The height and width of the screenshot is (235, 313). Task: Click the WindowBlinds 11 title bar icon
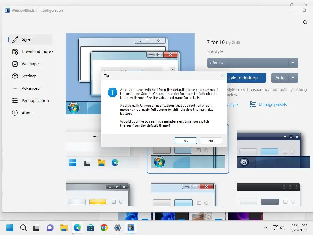[x=7, y=10]
